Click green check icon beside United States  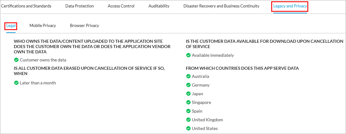[x=188, y=128]
